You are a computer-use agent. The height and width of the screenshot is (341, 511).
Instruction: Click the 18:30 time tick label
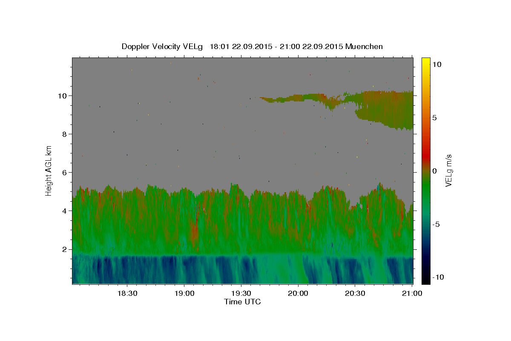pyautogui.click(x=127, y=293)
